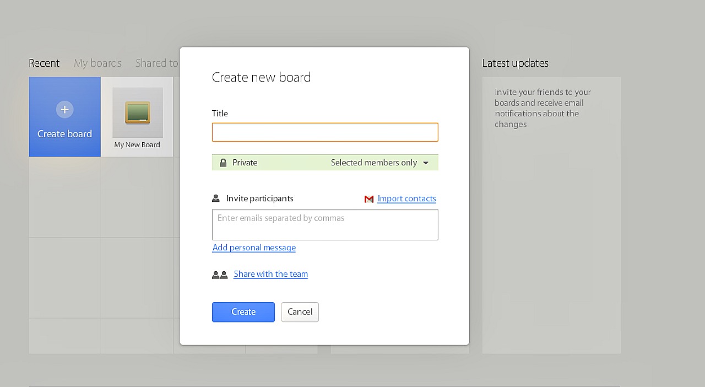Screen dimensions: 705x387
Task: Change board visibility from Selected members only
Action: 375,162
